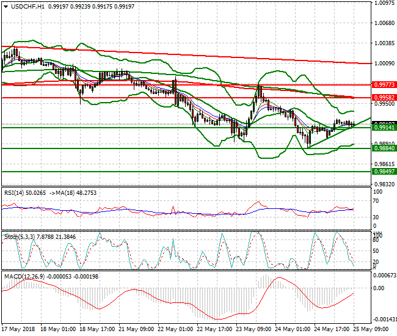Click the 17 May 2018 date label
The height and width of the screenshot is (336, 397).
click(x=18, y=329)
